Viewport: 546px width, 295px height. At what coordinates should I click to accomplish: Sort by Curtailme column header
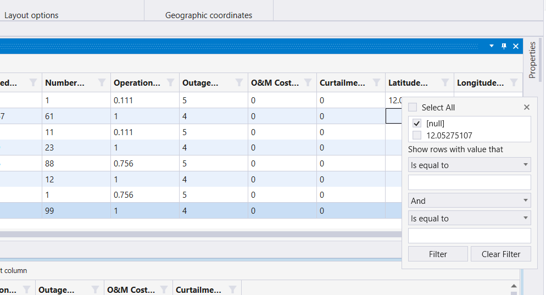tap(342, 82)
